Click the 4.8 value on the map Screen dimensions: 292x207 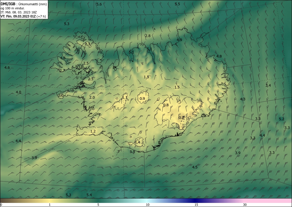[x=219, y=56]
